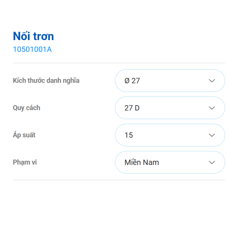Image resolution: width=227 pixels, height=227 pixels.
Task: Click the Quy cách label
Action: 26,108
